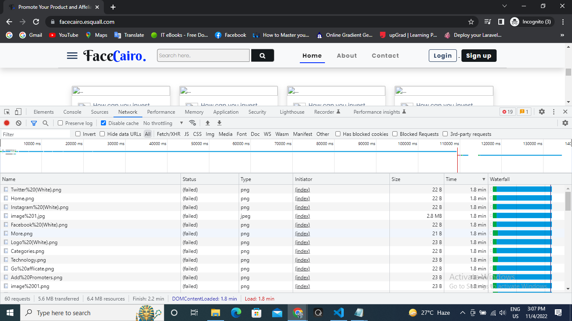Expand the hidden bookmarks chevron
This screenshot has width=572, height=321.
562,35
